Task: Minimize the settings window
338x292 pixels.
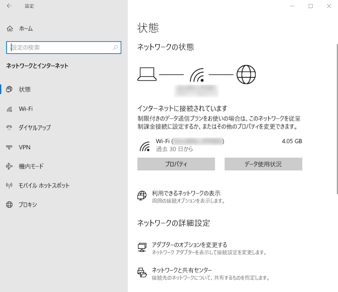Action: click(292, 6)
